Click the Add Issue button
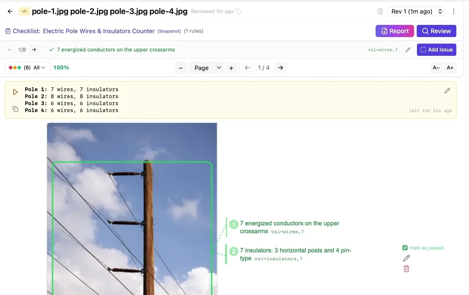 coord(436,50)
